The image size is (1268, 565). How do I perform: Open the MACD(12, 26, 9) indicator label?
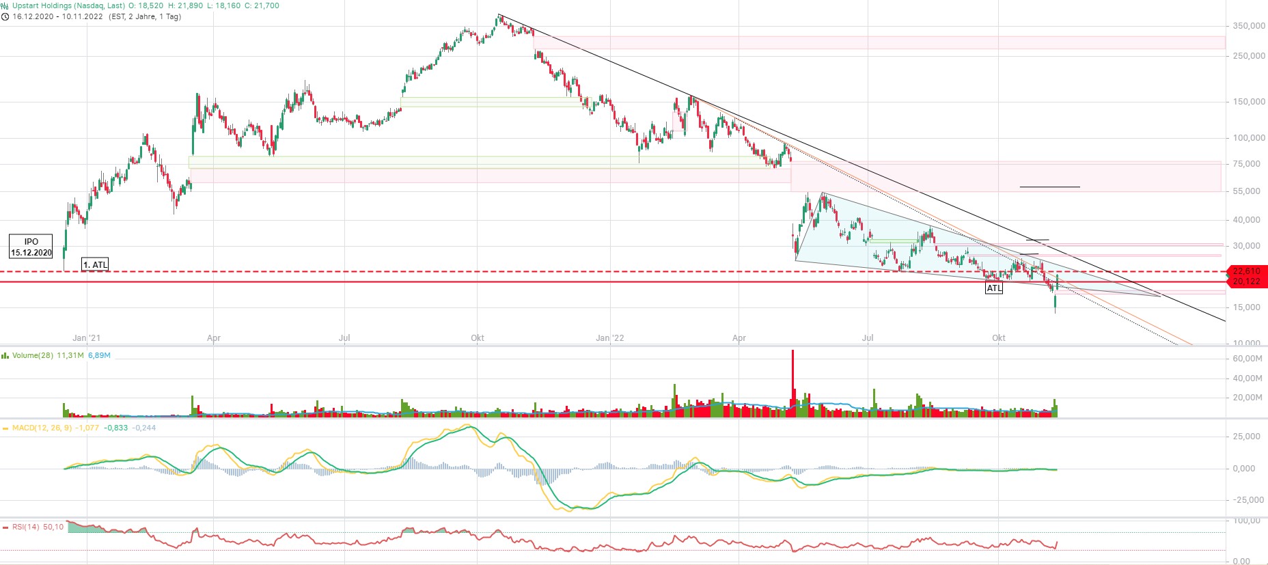[42, 428]
